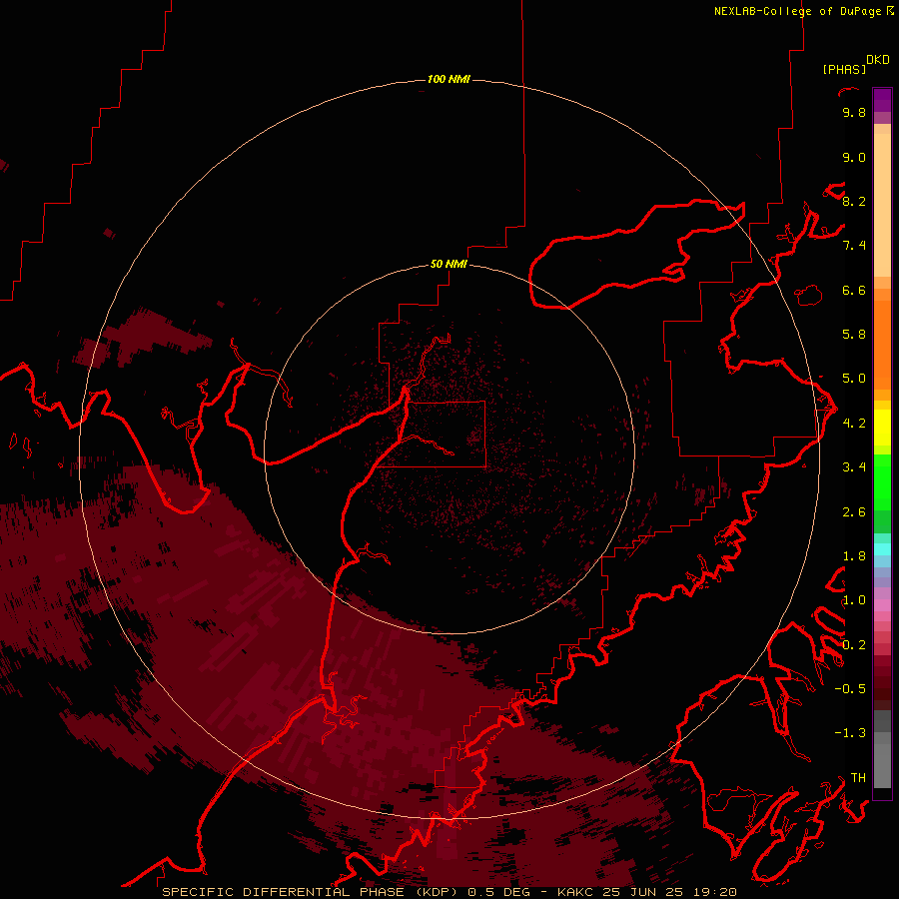Click the 50 NMI range ring label
Screen dimensions: 899x899
click(449, 264)
